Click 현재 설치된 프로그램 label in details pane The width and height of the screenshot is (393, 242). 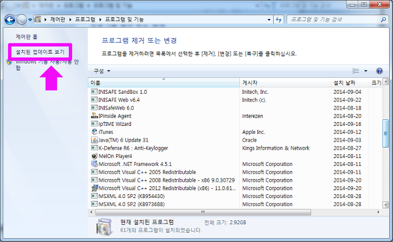(x=147, y=222)
